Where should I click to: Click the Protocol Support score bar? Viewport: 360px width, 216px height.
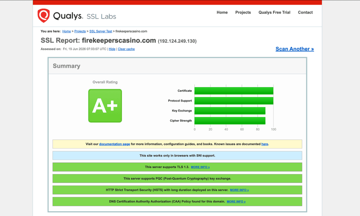(x=234, y=101)
